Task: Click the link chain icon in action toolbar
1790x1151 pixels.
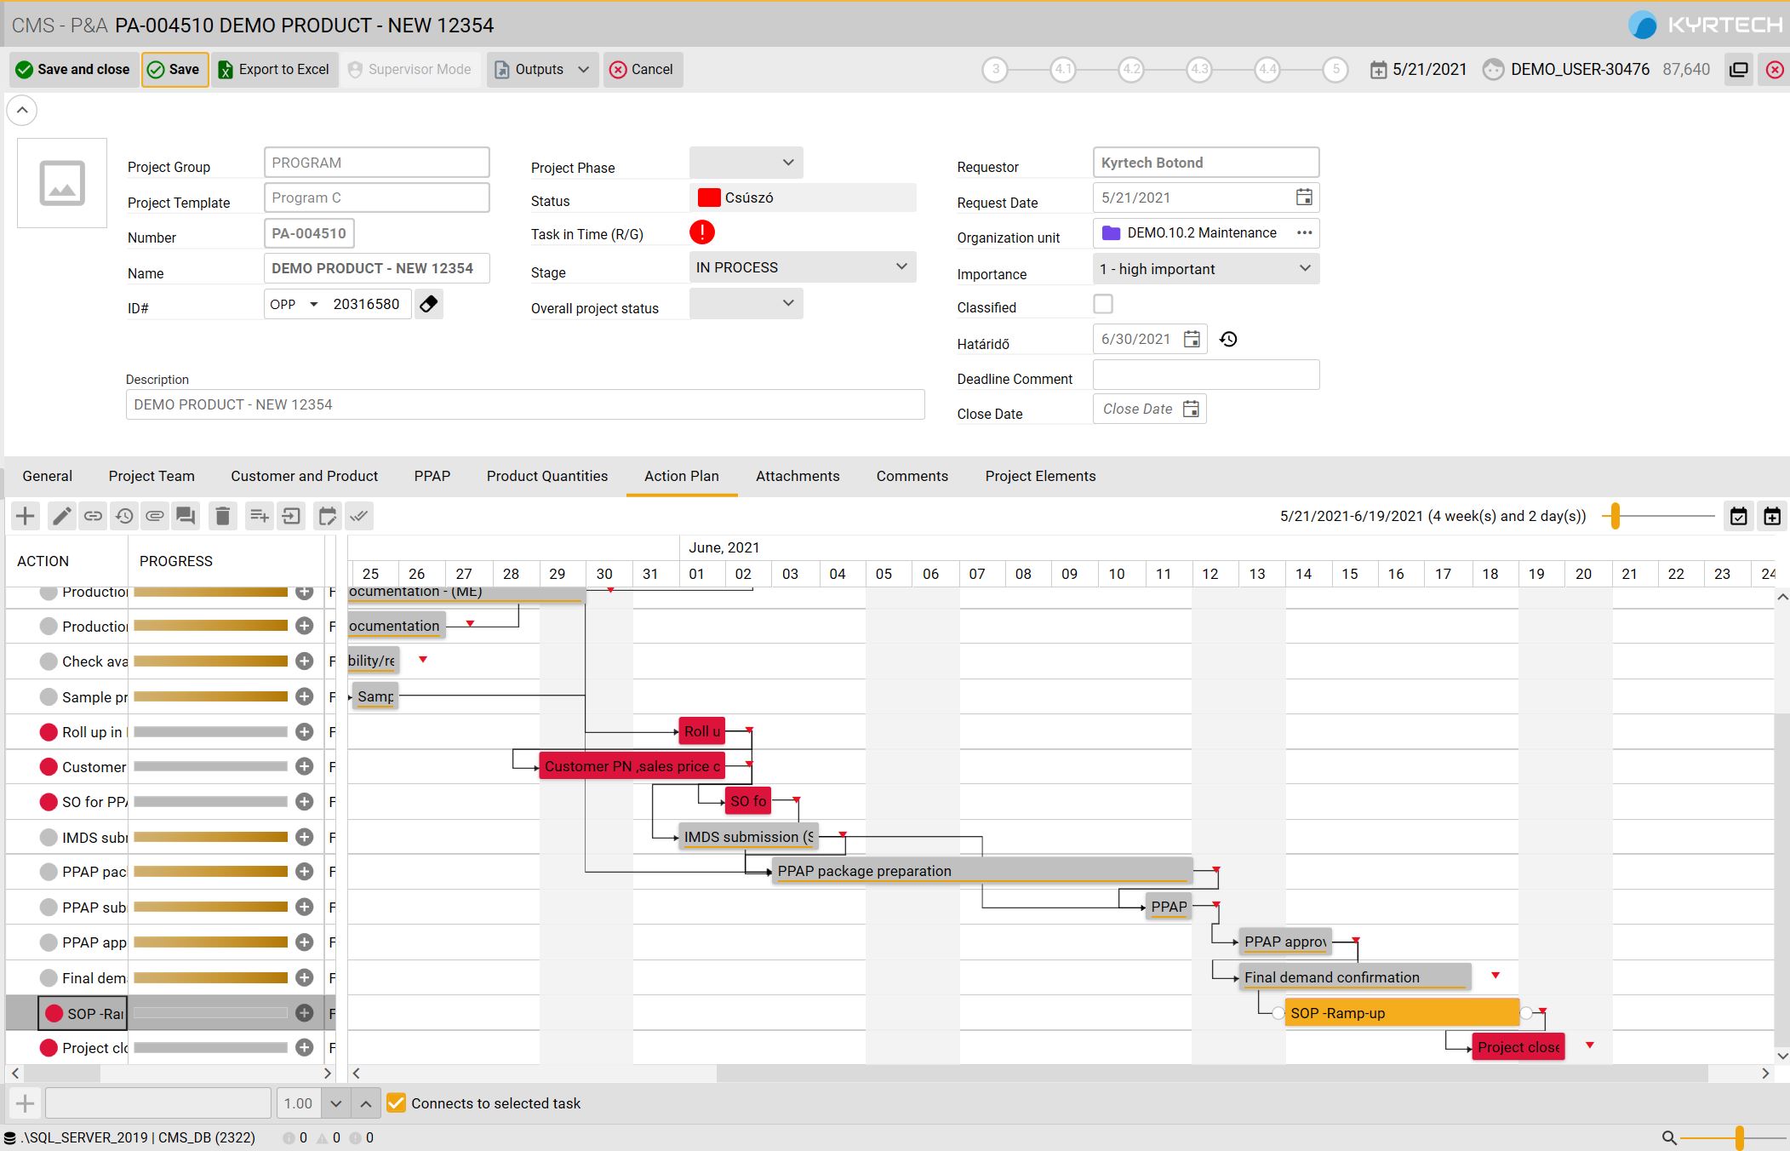Action: click(x=93, y=516)
